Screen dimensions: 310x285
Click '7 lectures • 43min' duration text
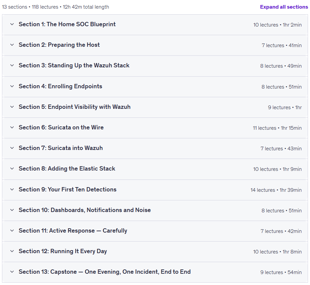[281, 149]
